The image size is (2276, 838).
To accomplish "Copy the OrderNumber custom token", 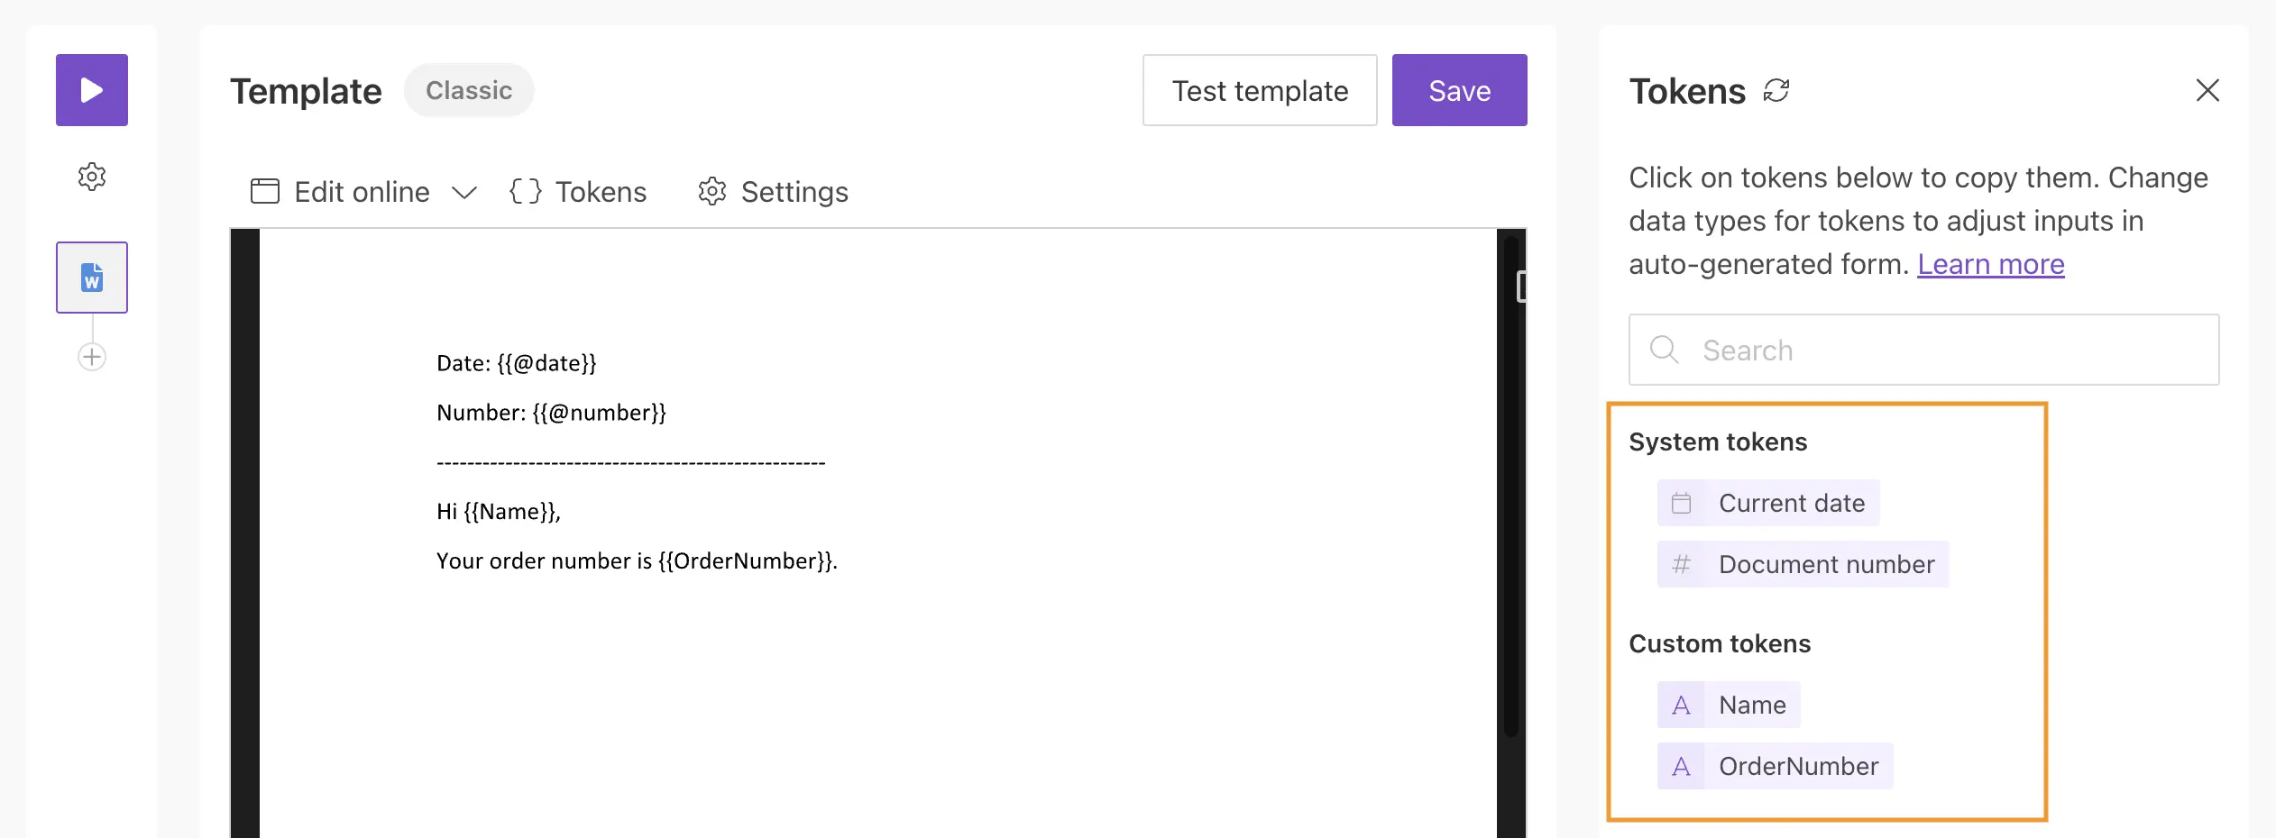I will click(x=1798, y=766).
